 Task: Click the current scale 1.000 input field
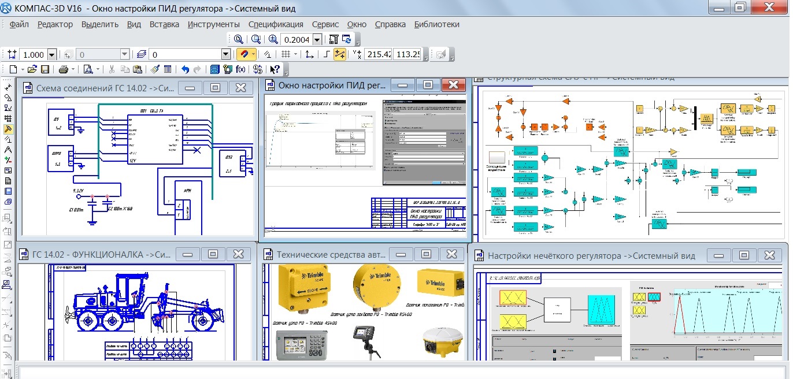coord(34,54)
